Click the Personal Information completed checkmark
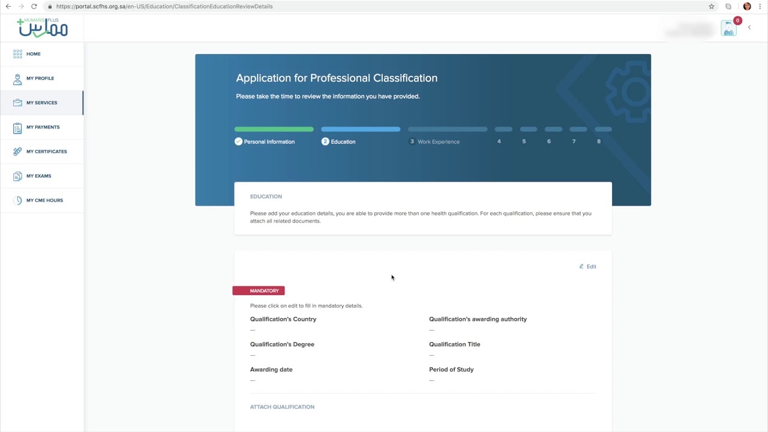Image resolution: width=768 pixels, height=432 pixels. (x=238, y=142)
